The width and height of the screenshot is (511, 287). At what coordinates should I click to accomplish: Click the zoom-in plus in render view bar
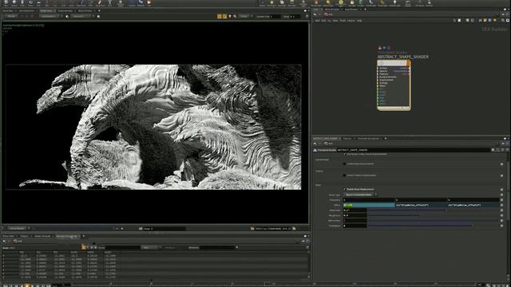click(122, 229)
